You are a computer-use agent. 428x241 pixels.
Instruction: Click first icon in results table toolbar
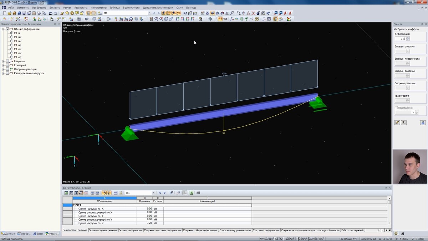point(66,193)
